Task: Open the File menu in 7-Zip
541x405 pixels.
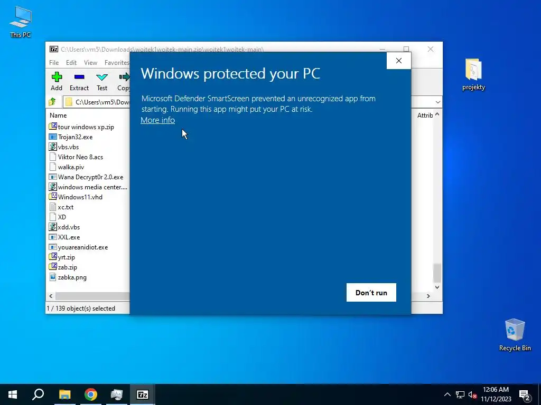Action: (54, 63)
